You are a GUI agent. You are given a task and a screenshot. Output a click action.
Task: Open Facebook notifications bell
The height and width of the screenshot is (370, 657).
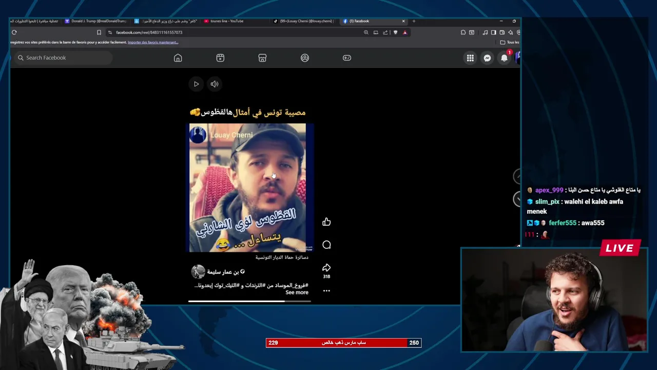[x=504, y=58]
